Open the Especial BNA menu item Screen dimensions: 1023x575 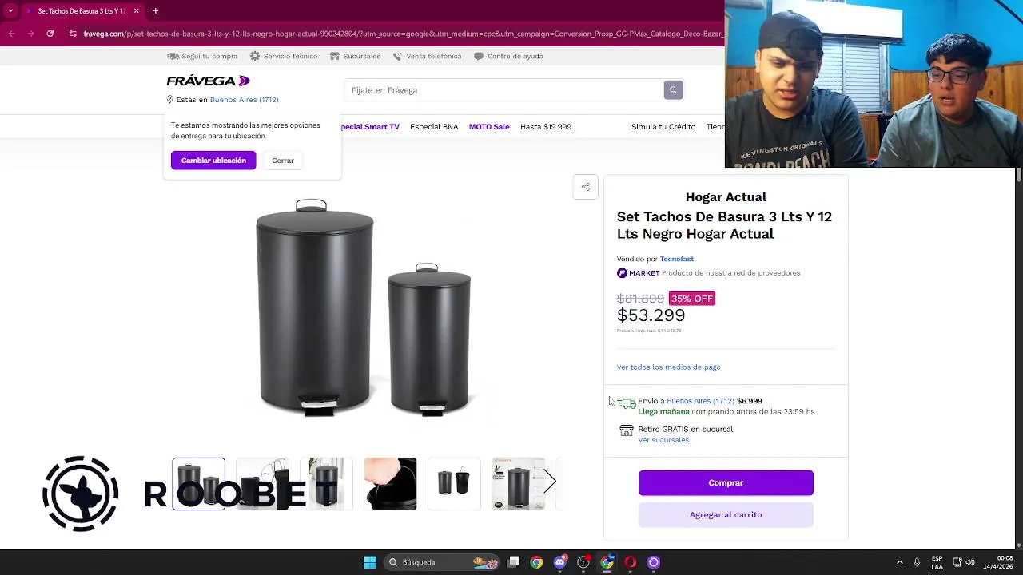(434, 127)
